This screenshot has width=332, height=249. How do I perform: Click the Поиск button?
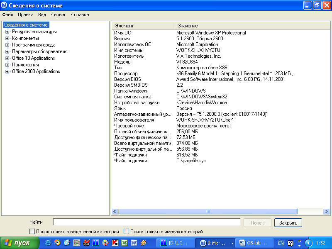pos(257,223)
